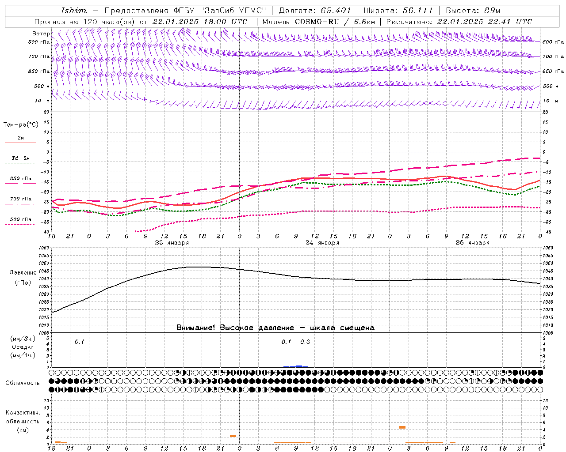Click the dotted line sample under 500 гПа legend

point(20,225)
